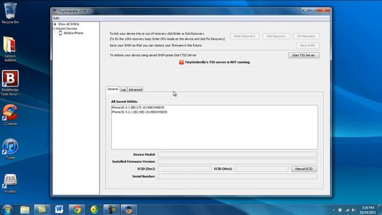
Task: Select the Recycle Bin desktop icon
Action: point(10,13)
